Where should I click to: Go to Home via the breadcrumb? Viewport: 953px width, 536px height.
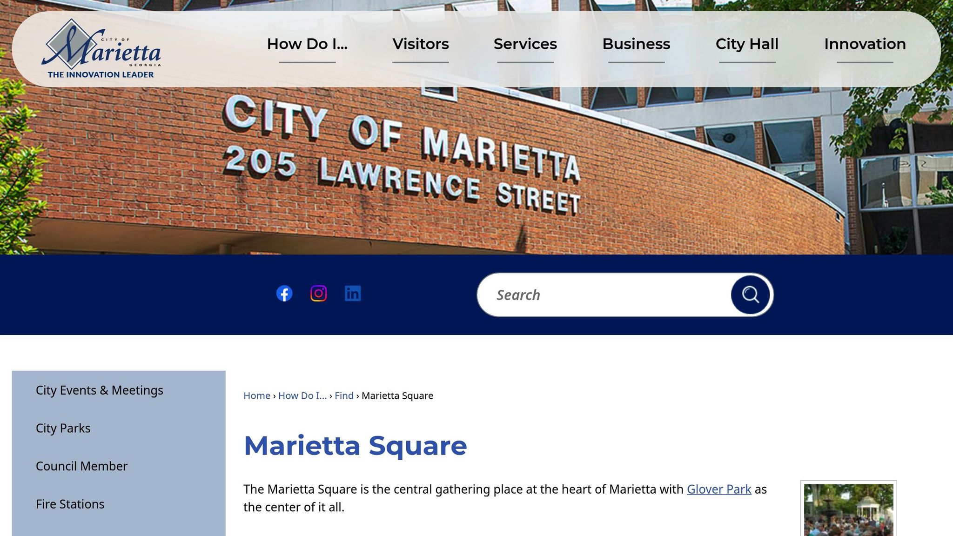point(256,395)
